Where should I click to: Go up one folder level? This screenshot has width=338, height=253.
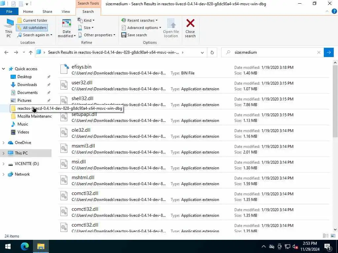[31, 52]
